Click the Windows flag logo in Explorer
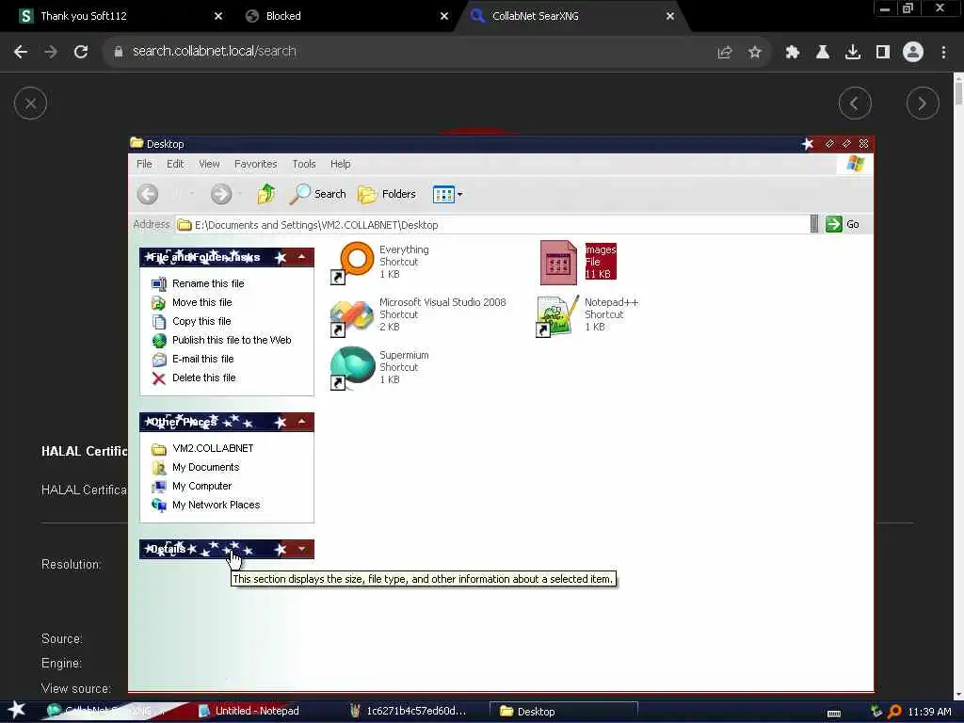 click(855, 164)
